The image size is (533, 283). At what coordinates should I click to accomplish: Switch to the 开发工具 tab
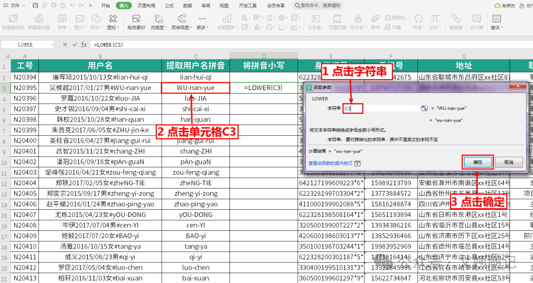[x=247, y=5]
